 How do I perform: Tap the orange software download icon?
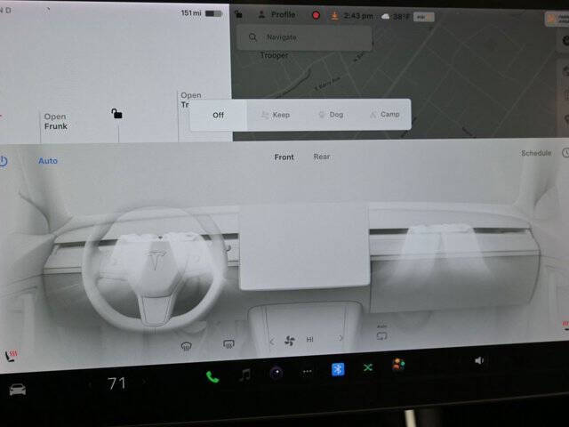pos(334,16)
